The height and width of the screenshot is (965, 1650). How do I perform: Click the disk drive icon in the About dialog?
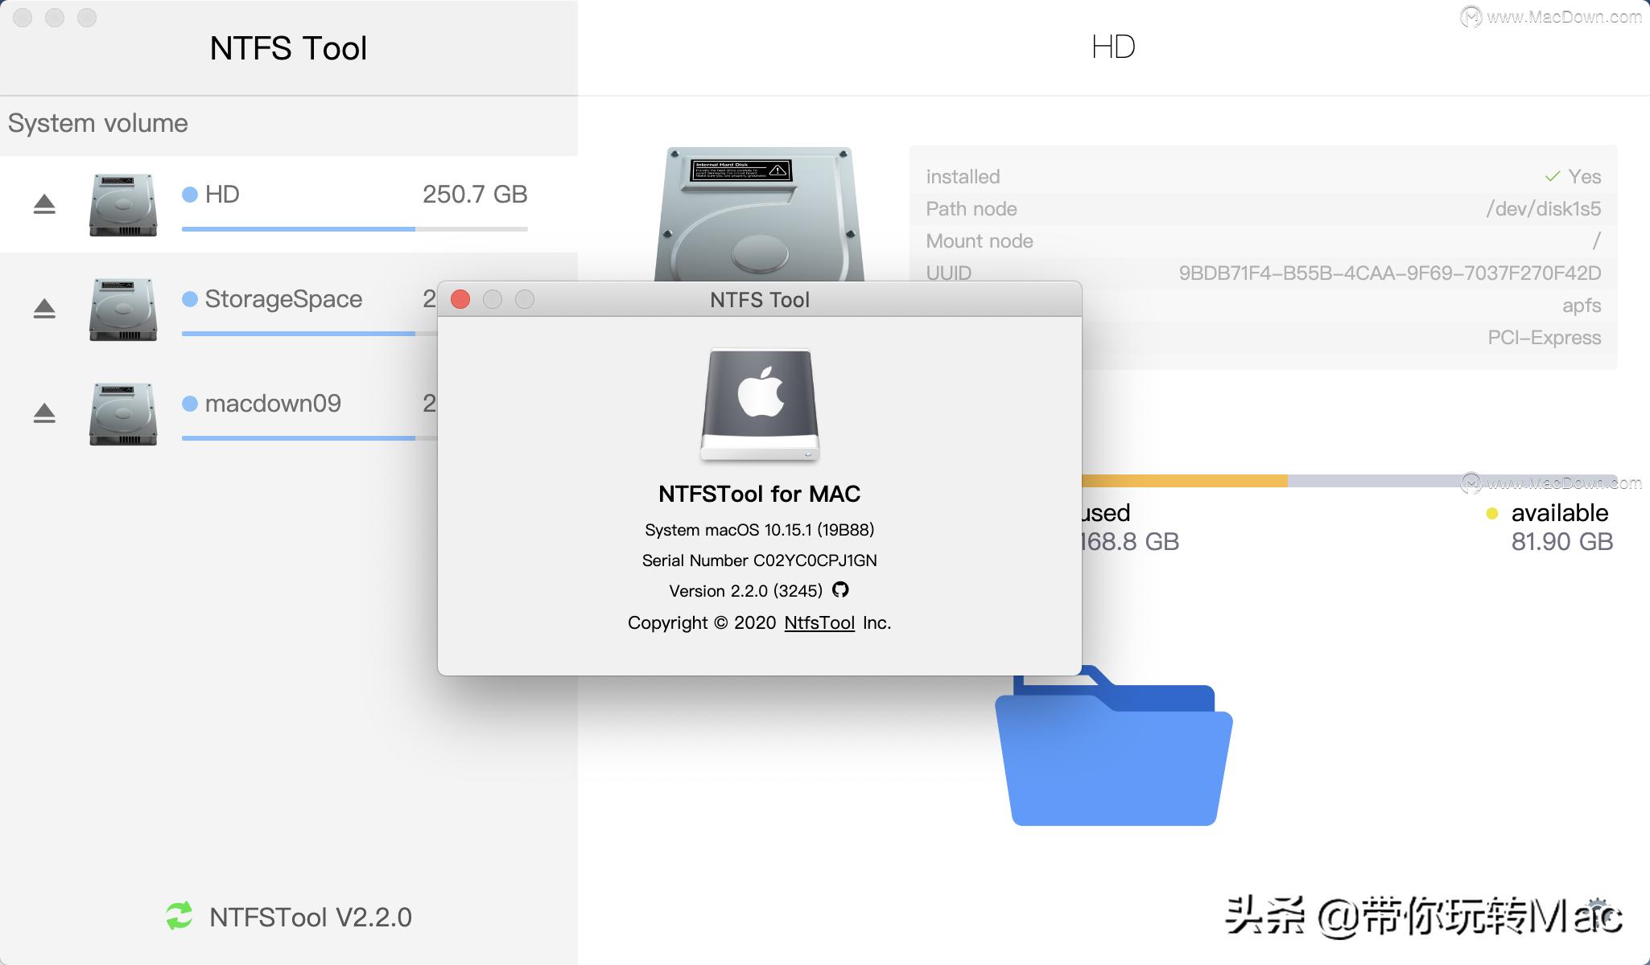click(761, 404)
